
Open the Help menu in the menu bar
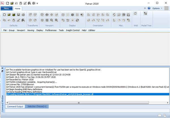84,30
